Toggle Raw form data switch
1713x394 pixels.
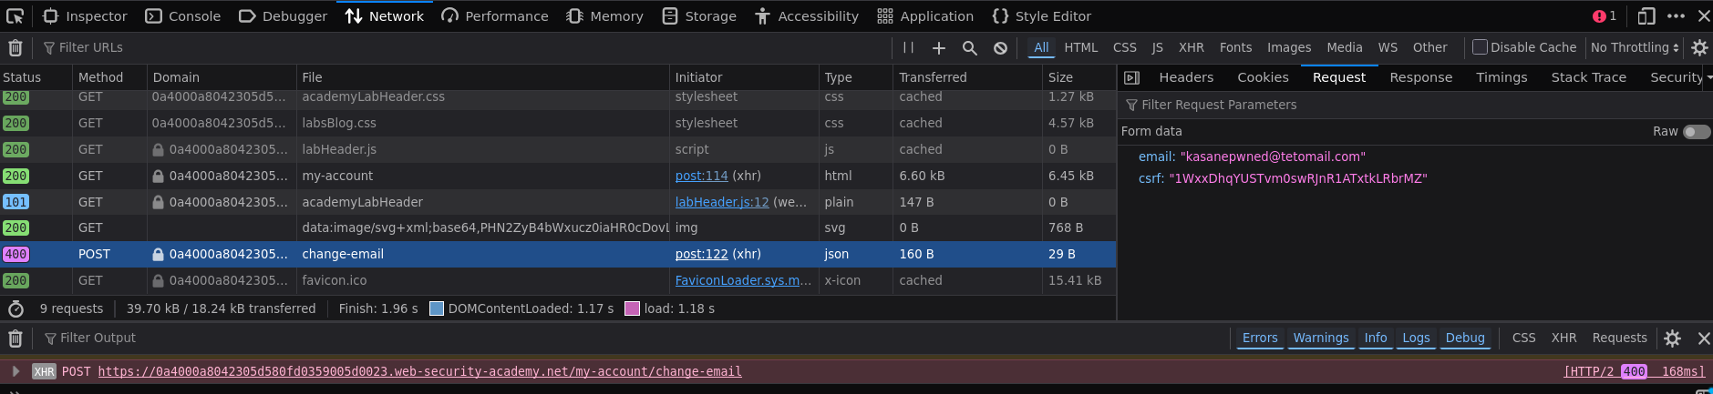tap(1696, 132)
